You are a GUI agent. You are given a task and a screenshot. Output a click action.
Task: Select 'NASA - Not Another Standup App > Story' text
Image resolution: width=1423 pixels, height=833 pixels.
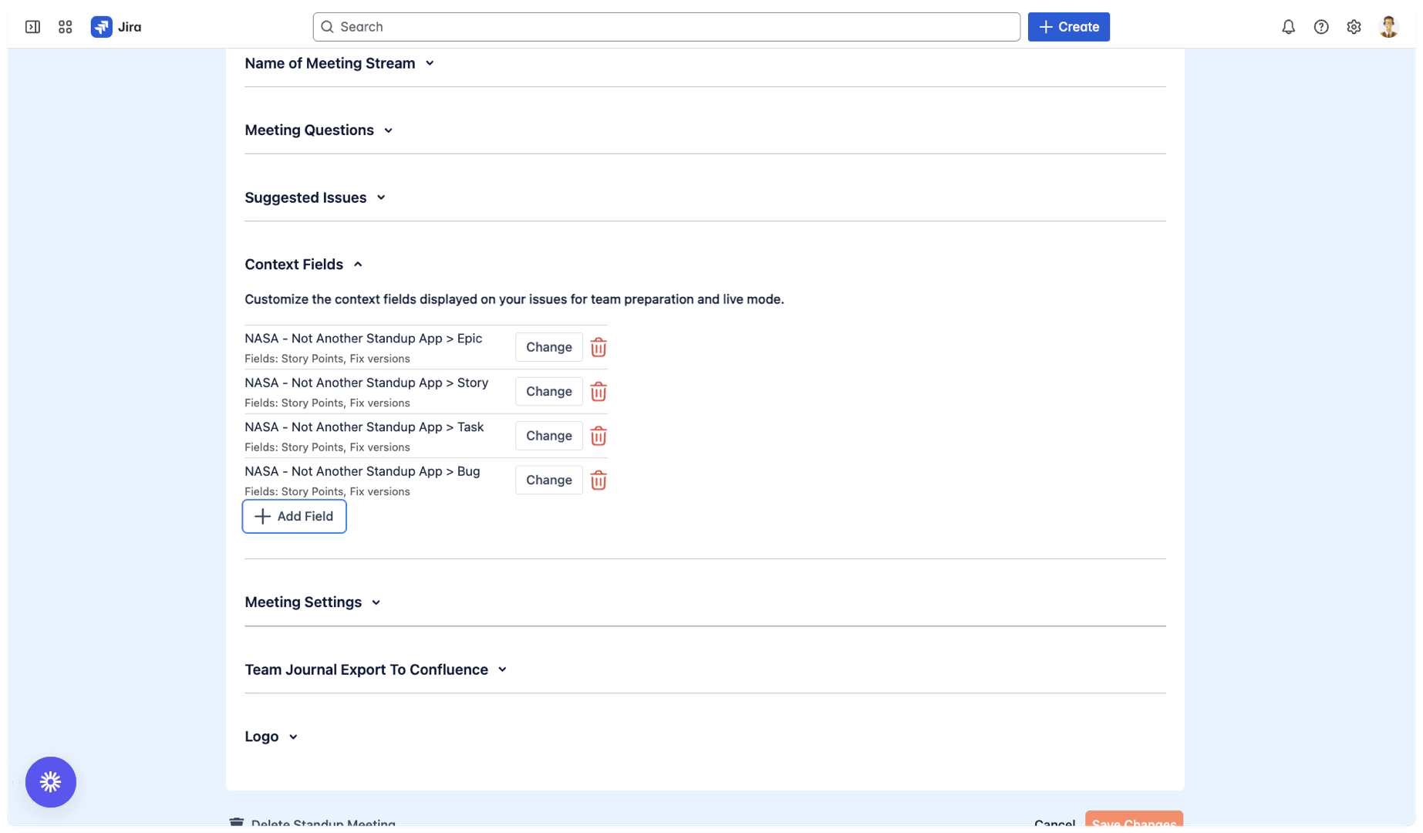(366, 383)
